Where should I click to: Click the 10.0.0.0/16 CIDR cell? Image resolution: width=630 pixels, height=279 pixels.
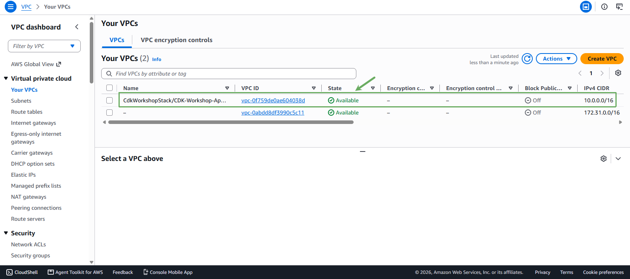598,100
